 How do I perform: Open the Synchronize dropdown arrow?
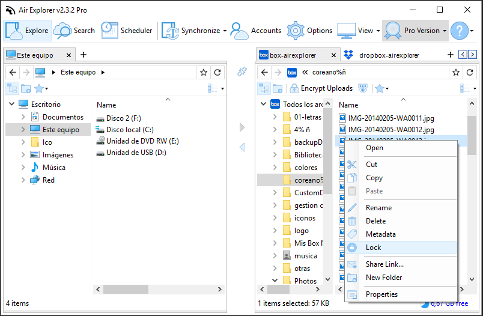[x=225, y=31]
